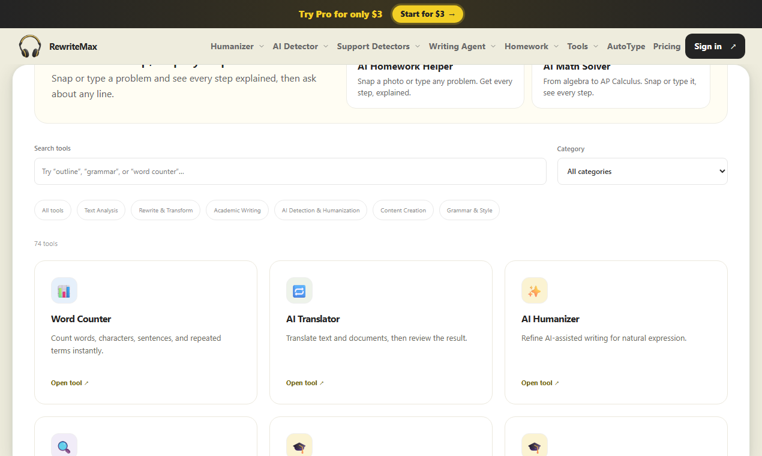Click the Sign in button
Screen dimensions: 762x456
(x=715, y=46)
